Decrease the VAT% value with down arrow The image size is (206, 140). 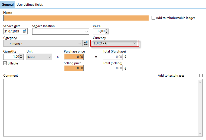coord(107,33)
